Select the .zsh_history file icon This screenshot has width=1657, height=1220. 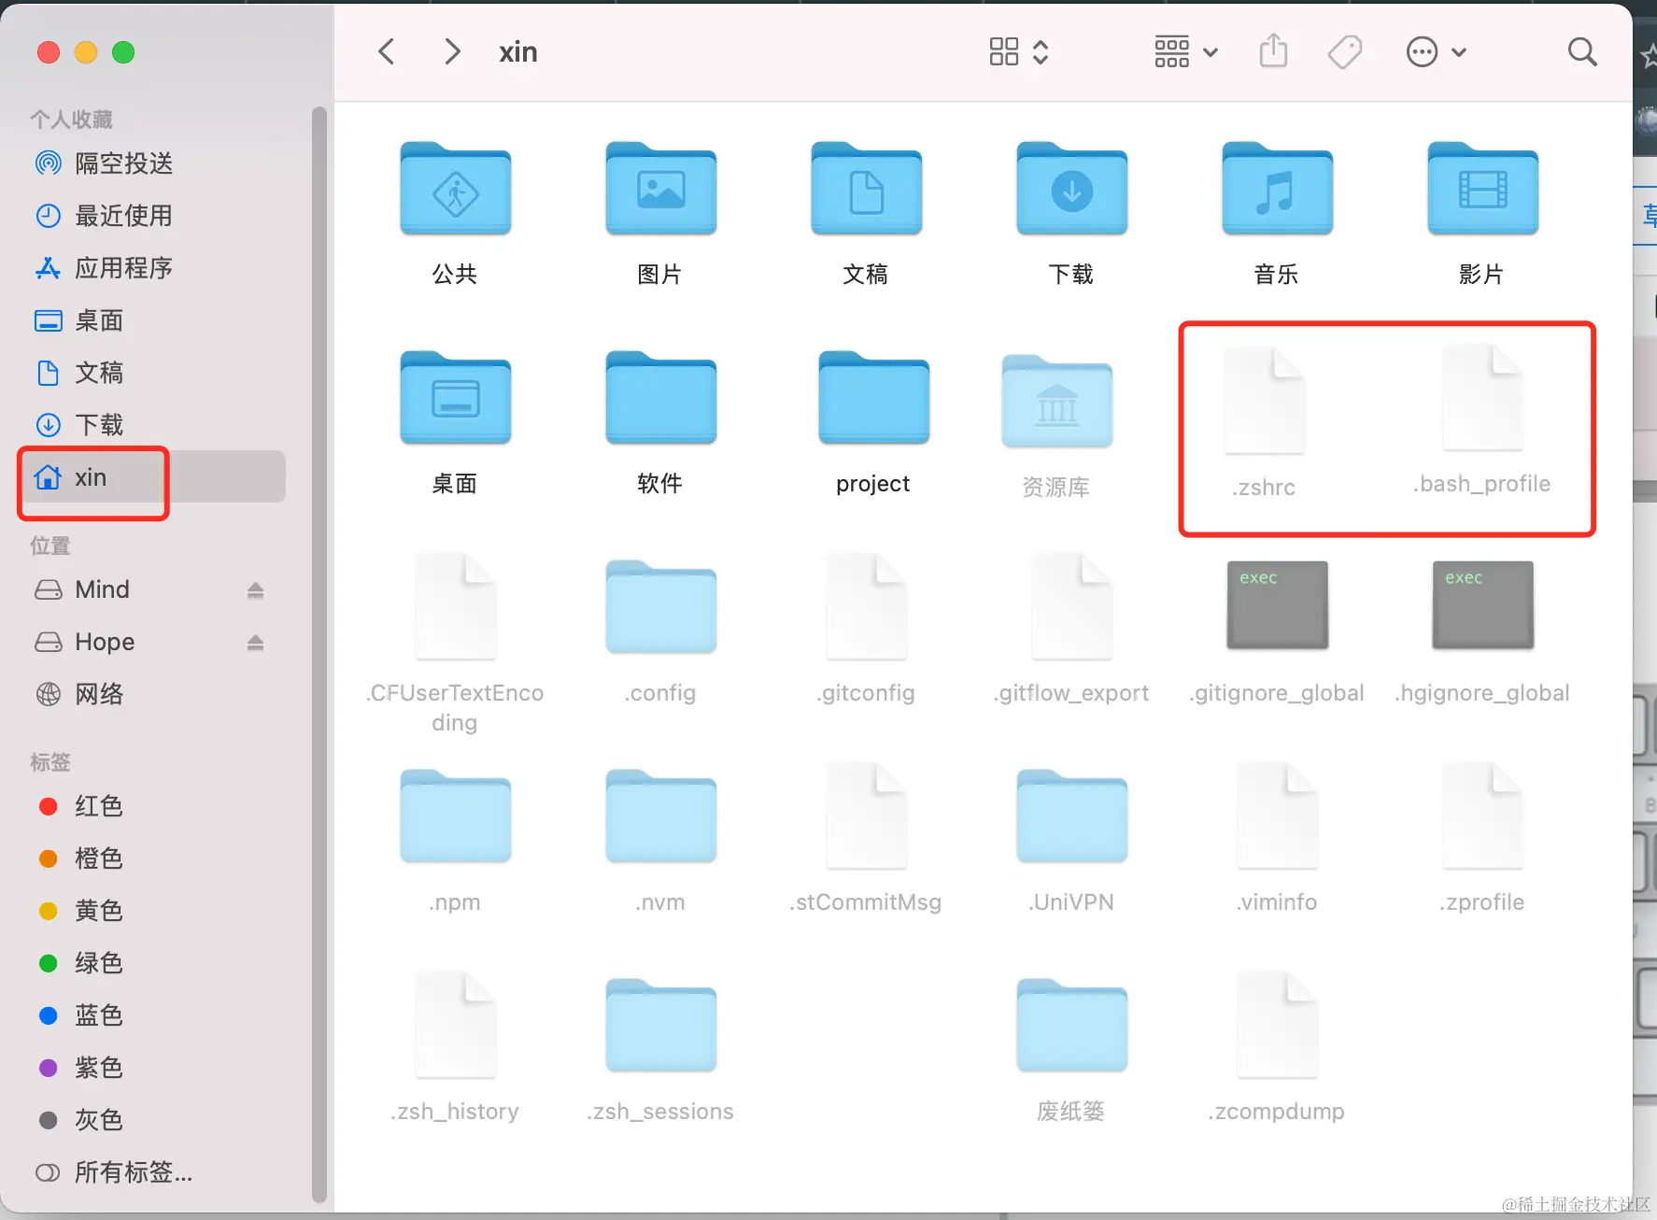pos(455,1025)
